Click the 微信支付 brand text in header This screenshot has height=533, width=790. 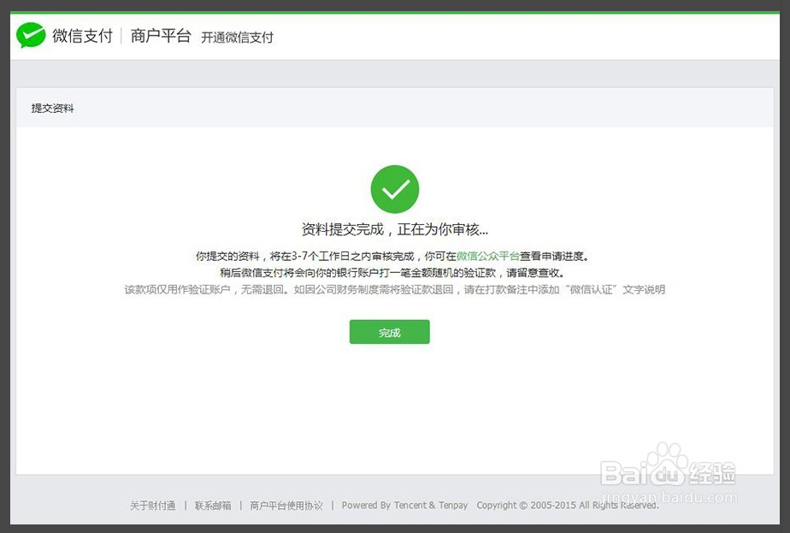(x=82, y=37)
